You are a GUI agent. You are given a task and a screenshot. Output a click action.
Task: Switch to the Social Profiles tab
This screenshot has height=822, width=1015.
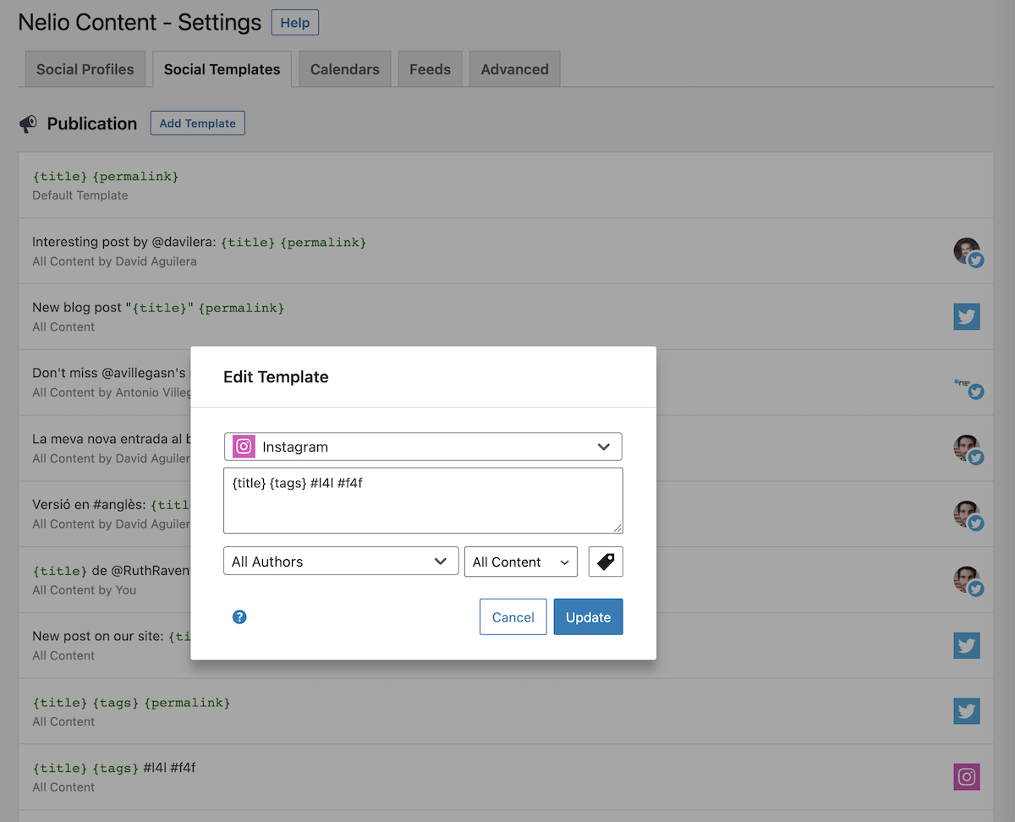click(x=85, y=69)
